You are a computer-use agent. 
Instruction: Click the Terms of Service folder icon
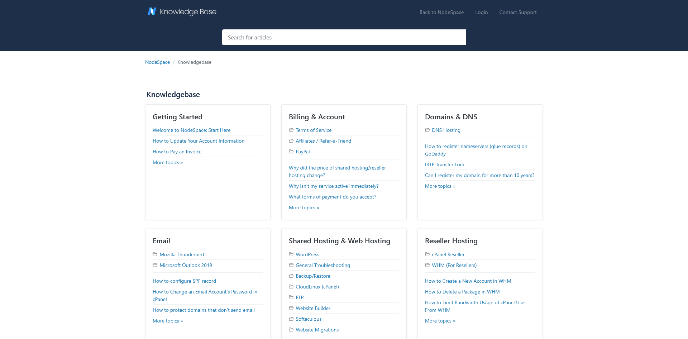tap(291, 130)
